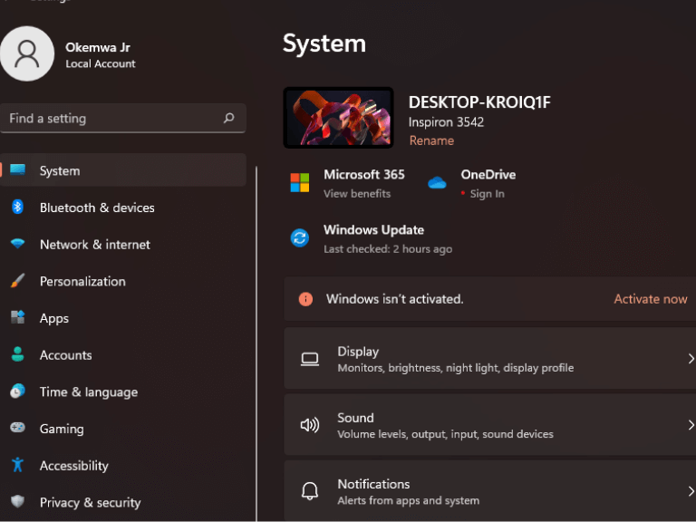Image resolution: width=696 pixels, height=522 pixels.
Task: Click the Accessibility figure icon
Action: point(18,465)
